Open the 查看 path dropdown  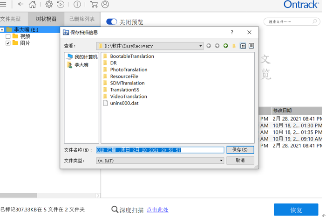coord(149,46)
